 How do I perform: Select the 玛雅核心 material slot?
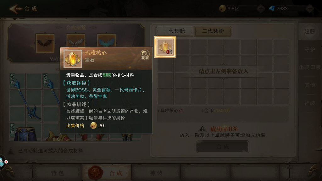(165, 47)
